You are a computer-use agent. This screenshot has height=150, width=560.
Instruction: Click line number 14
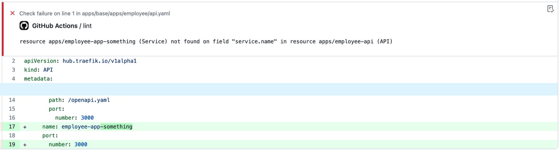click(x=12, y=100)
